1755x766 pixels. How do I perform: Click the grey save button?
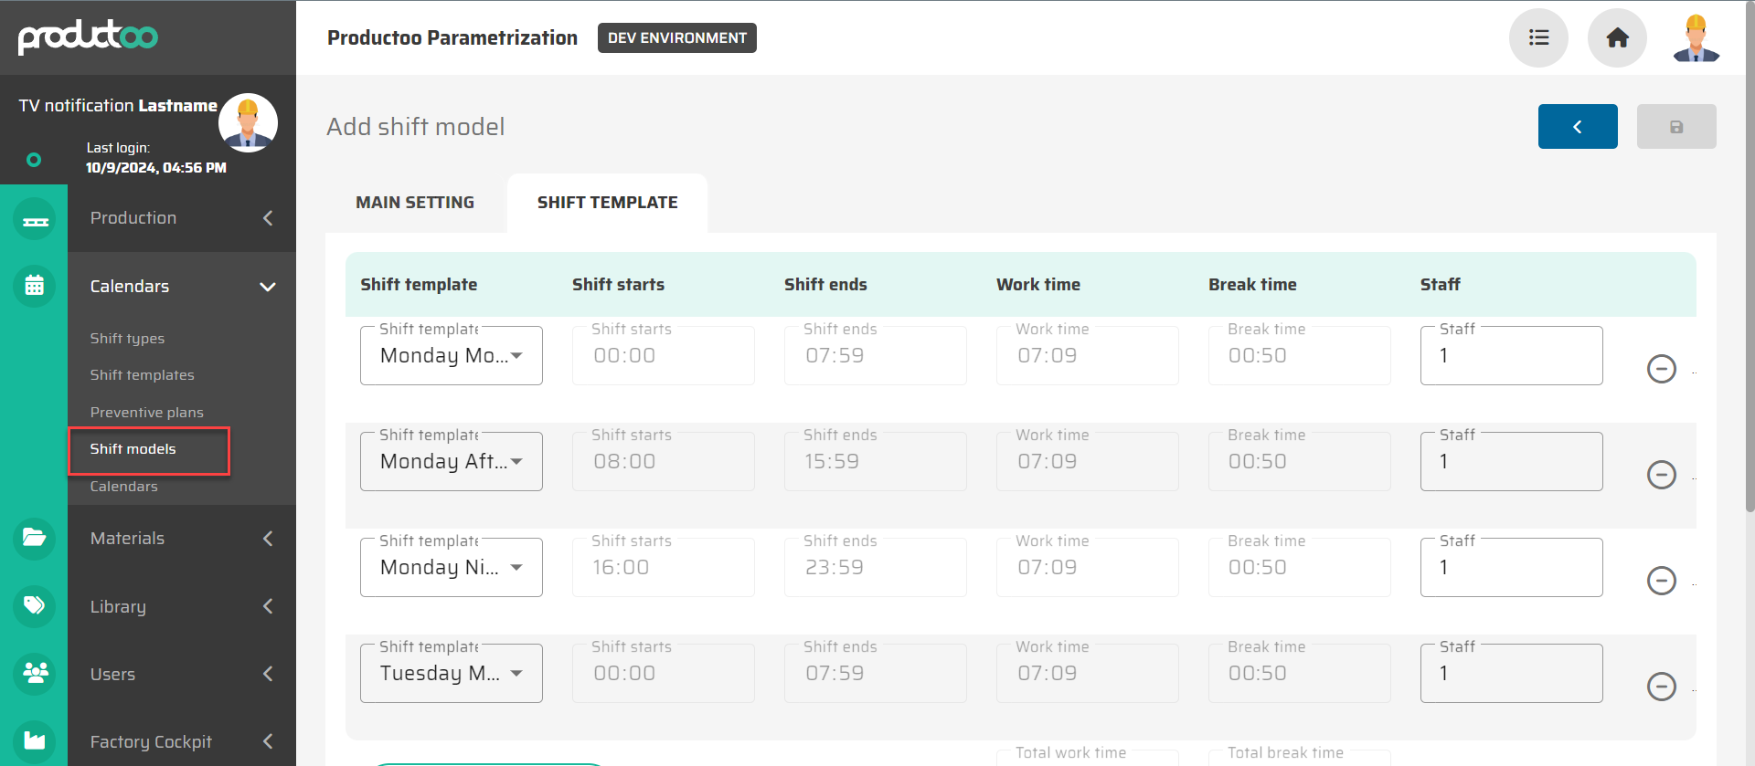(x=1675, y=127)
